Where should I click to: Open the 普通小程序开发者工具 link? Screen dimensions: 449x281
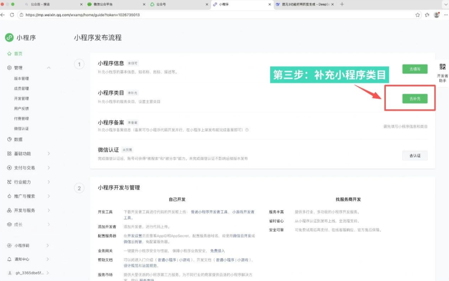(209, 212)
